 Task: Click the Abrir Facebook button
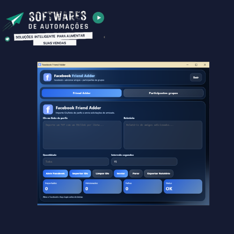[55, 174]
